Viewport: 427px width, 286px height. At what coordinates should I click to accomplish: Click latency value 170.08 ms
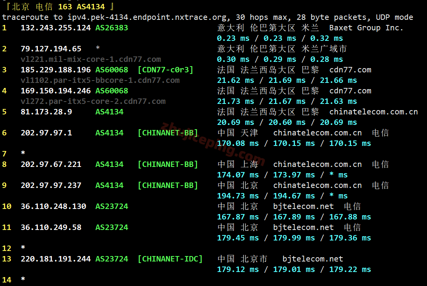click(x=238, y=143)
